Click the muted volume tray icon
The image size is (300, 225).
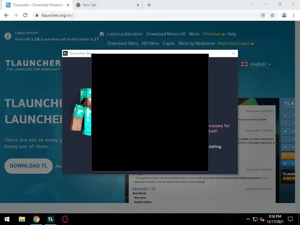[x=262, y=219]
